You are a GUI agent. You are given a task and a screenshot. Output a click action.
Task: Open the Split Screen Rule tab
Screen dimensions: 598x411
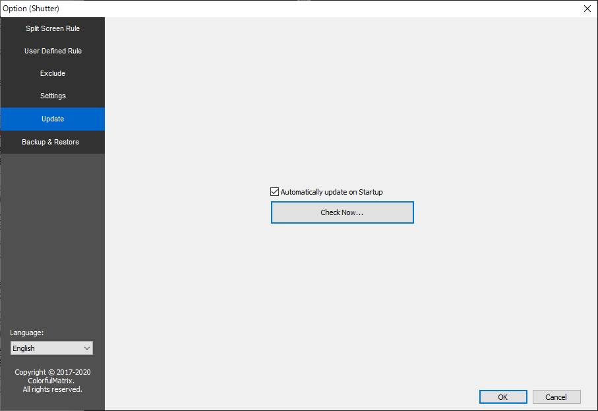pos(53,28)
